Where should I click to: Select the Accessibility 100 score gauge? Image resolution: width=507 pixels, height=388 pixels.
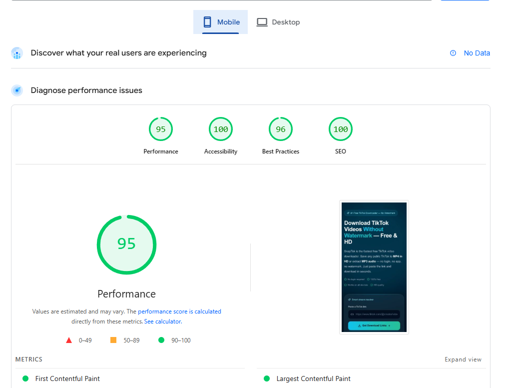tap(221, 129)
